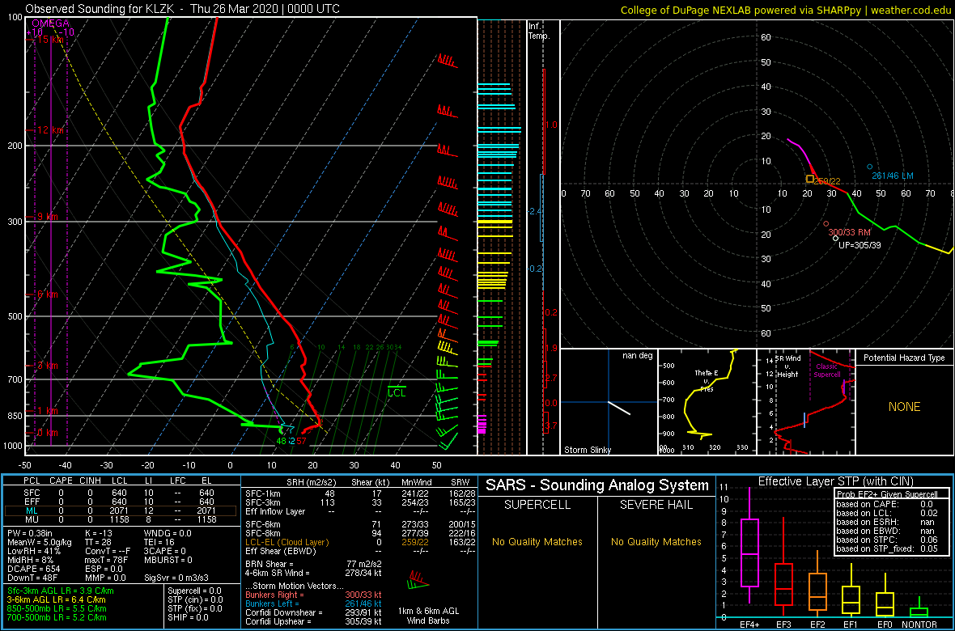Click the green LCL marker on skew-T

tap(397, 392)
